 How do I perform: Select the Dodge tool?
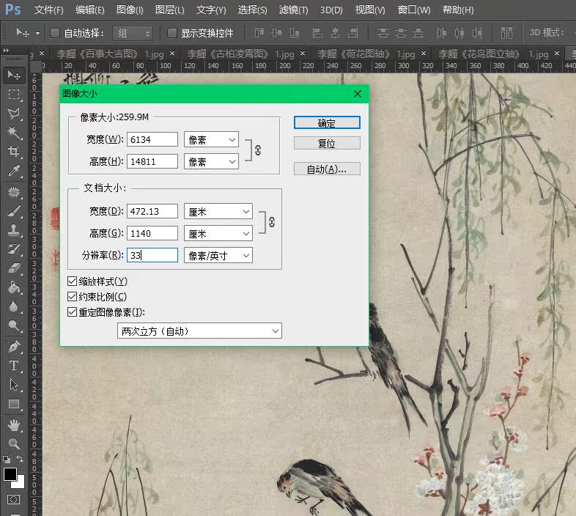[x=14, y=325]
